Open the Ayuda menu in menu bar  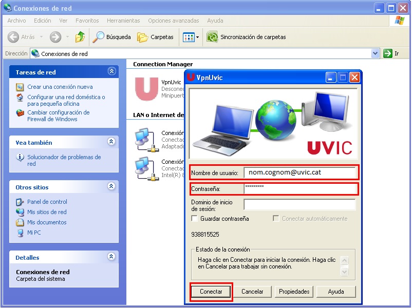tap(215, 21)
